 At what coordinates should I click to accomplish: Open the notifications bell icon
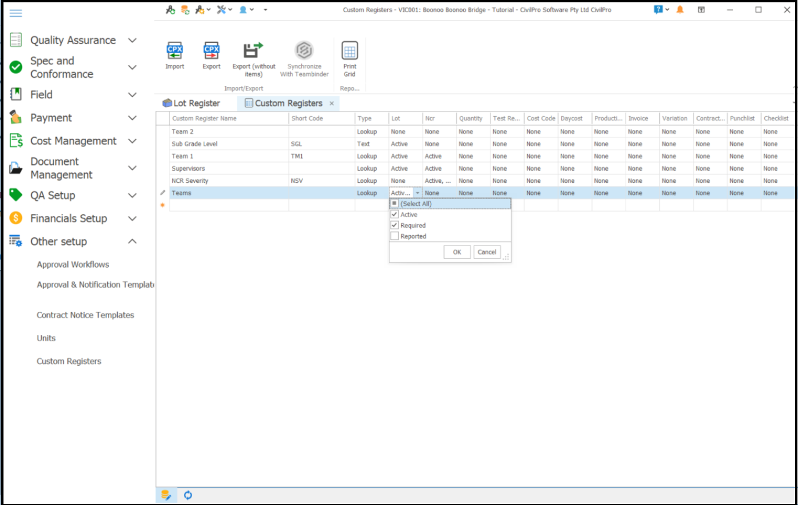click(680, 10)
